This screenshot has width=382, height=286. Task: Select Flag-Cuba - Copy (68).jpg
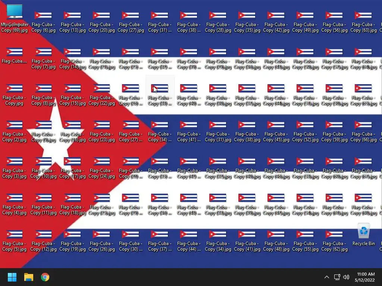[363, 204]
